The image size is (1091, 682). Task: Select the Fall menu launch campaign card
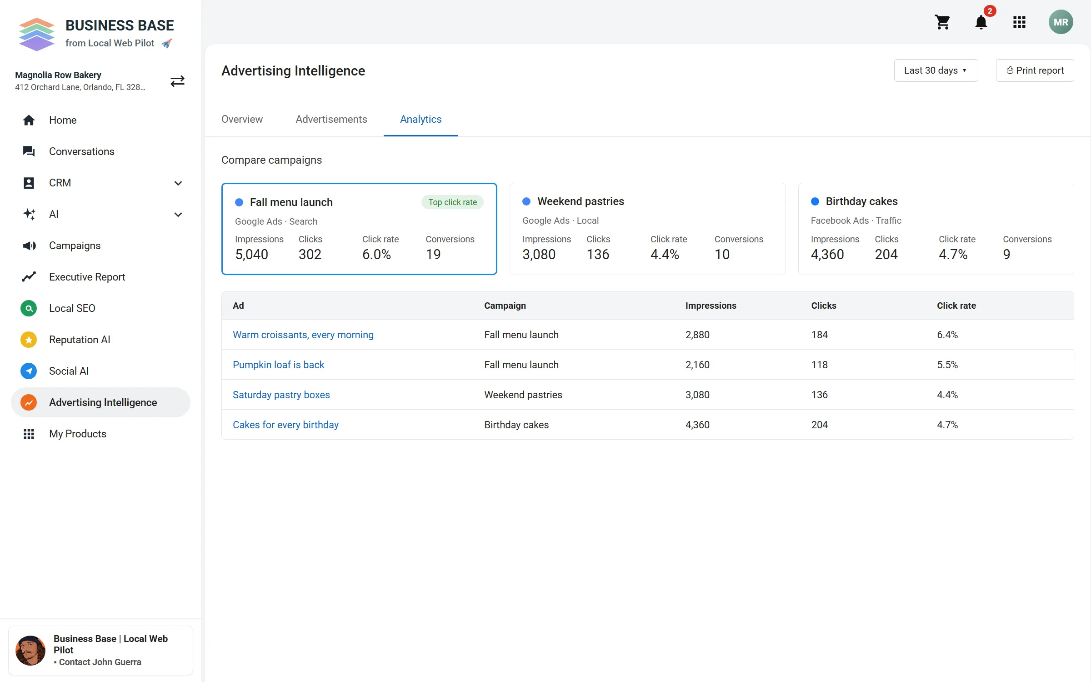(x=359, y=229)
